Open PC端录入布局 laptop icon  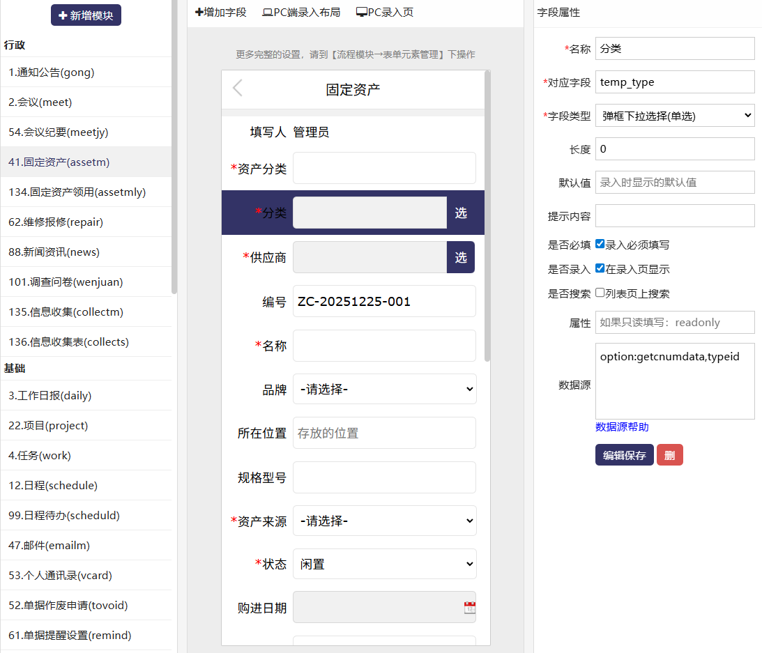coord(268,13)
